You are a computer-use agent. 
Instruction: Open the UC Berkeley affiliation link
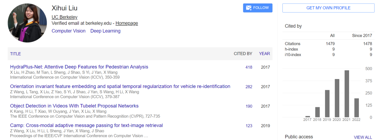pyautogui.click(x=65, y=17)
